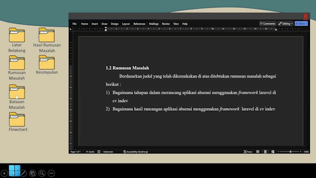Open the Kesimpulan folder
Image resolution: width=316 pixels, height=178 pixels.
[47, 65]
